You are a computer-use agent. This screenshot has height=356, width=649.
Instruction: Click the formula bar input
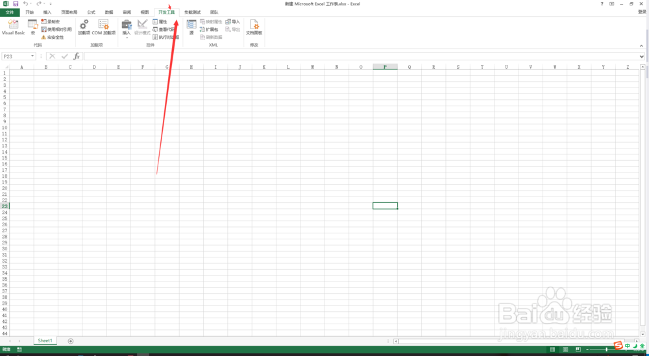click(361, 56)
